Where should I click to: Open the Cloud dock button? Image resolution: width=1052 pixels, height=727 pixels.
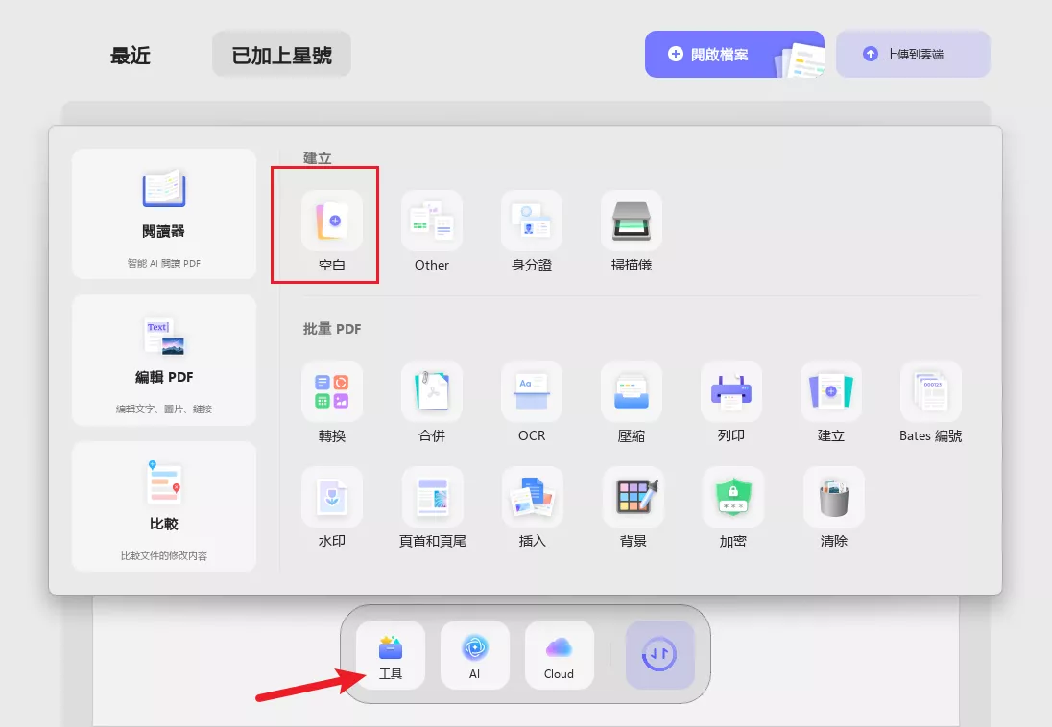559,655
